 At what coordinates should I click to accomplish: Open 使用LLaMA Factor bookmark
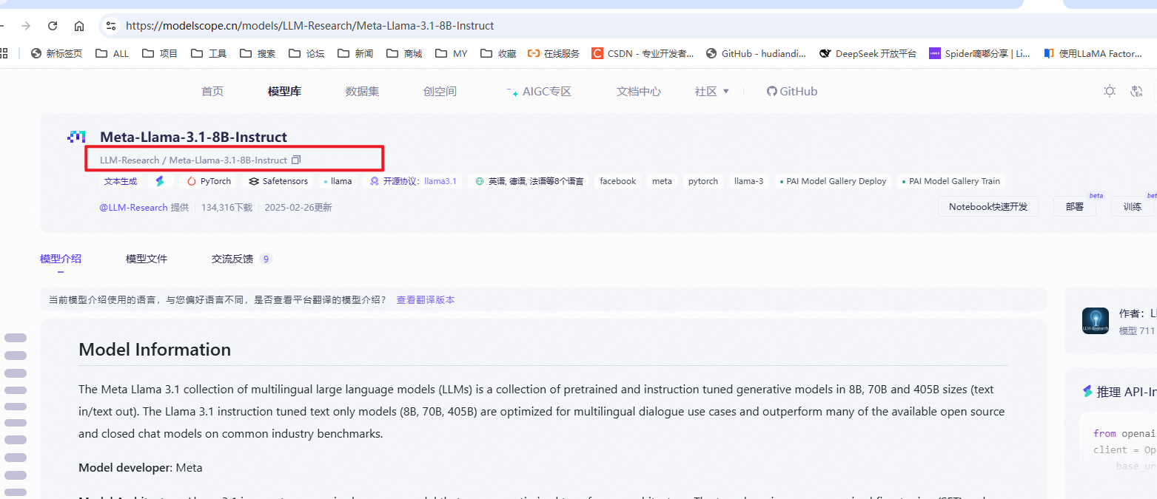1093,53
